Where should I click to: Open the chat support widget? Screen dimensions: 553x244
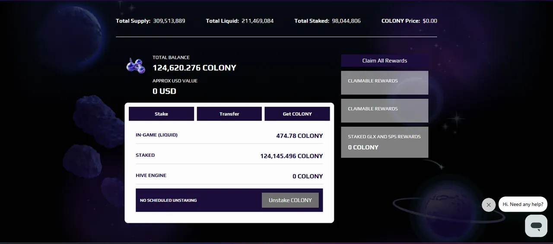coord(536,225)
